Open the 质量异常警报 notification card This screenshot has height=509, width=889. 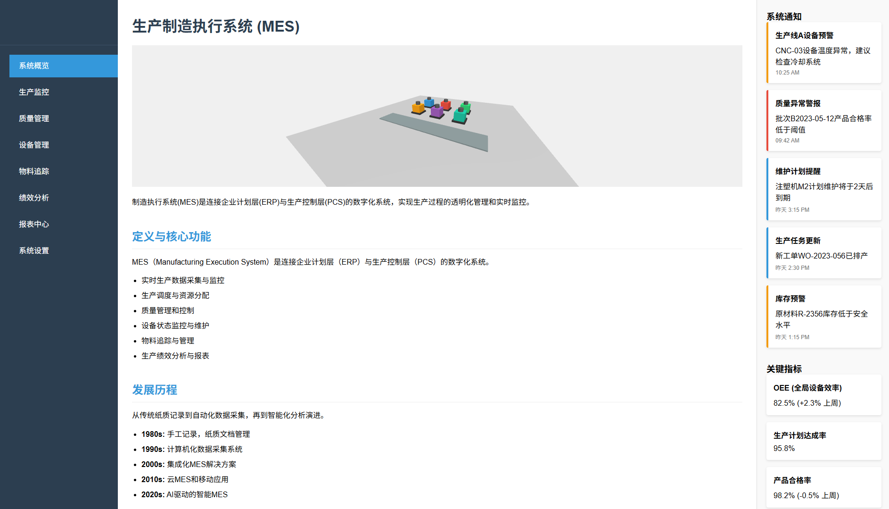pyautogui.click(x=824, y=121)
